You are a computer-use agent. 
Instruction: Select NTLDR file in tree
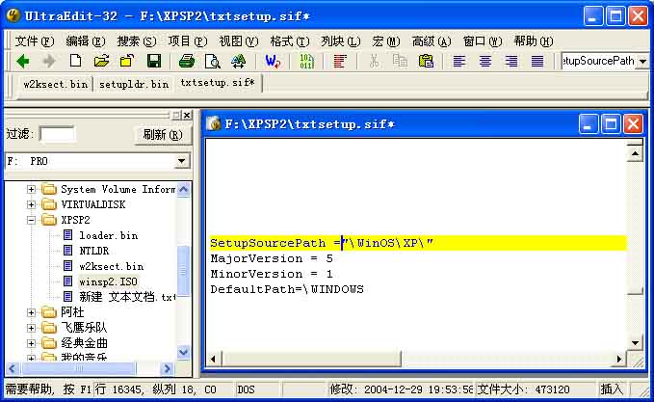click(x=93, y=251)
